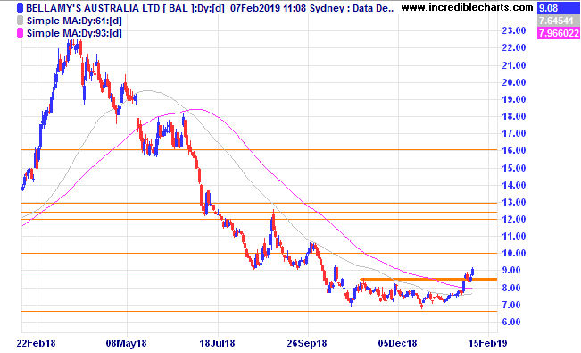Click the magenta Simple MA 93 legend marker

tap(20, 33)
